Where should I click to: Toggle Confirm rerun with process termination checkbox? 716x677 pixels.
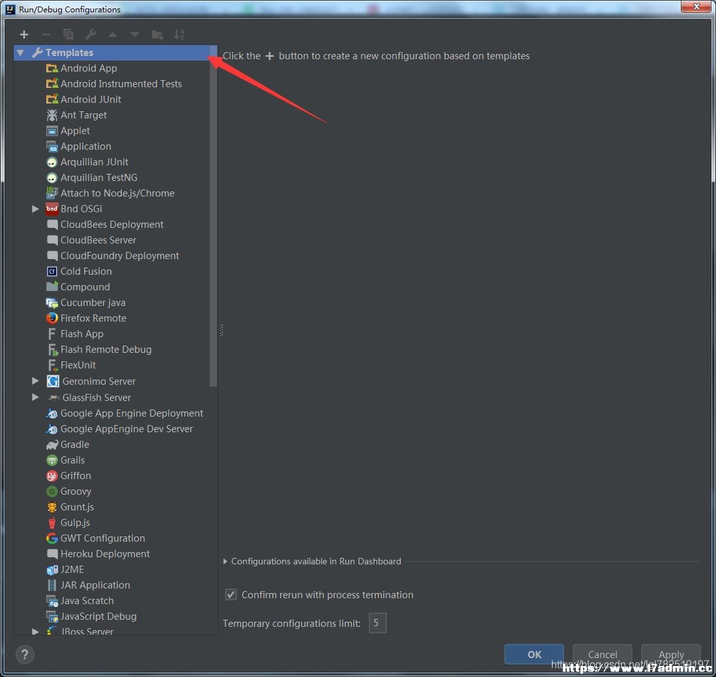(x=231, y=595)
